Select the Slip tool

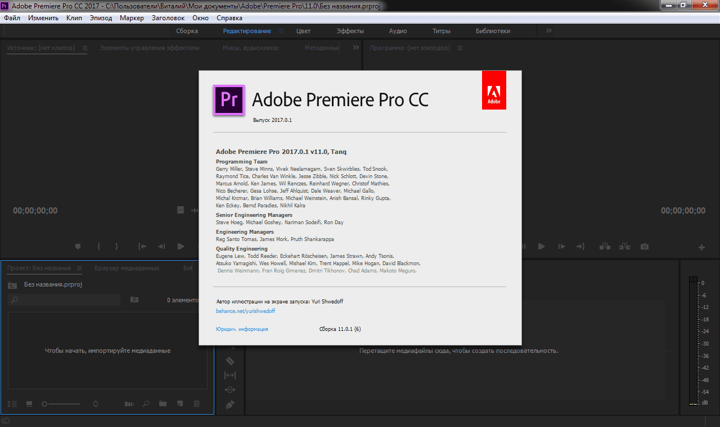(229, 375)
